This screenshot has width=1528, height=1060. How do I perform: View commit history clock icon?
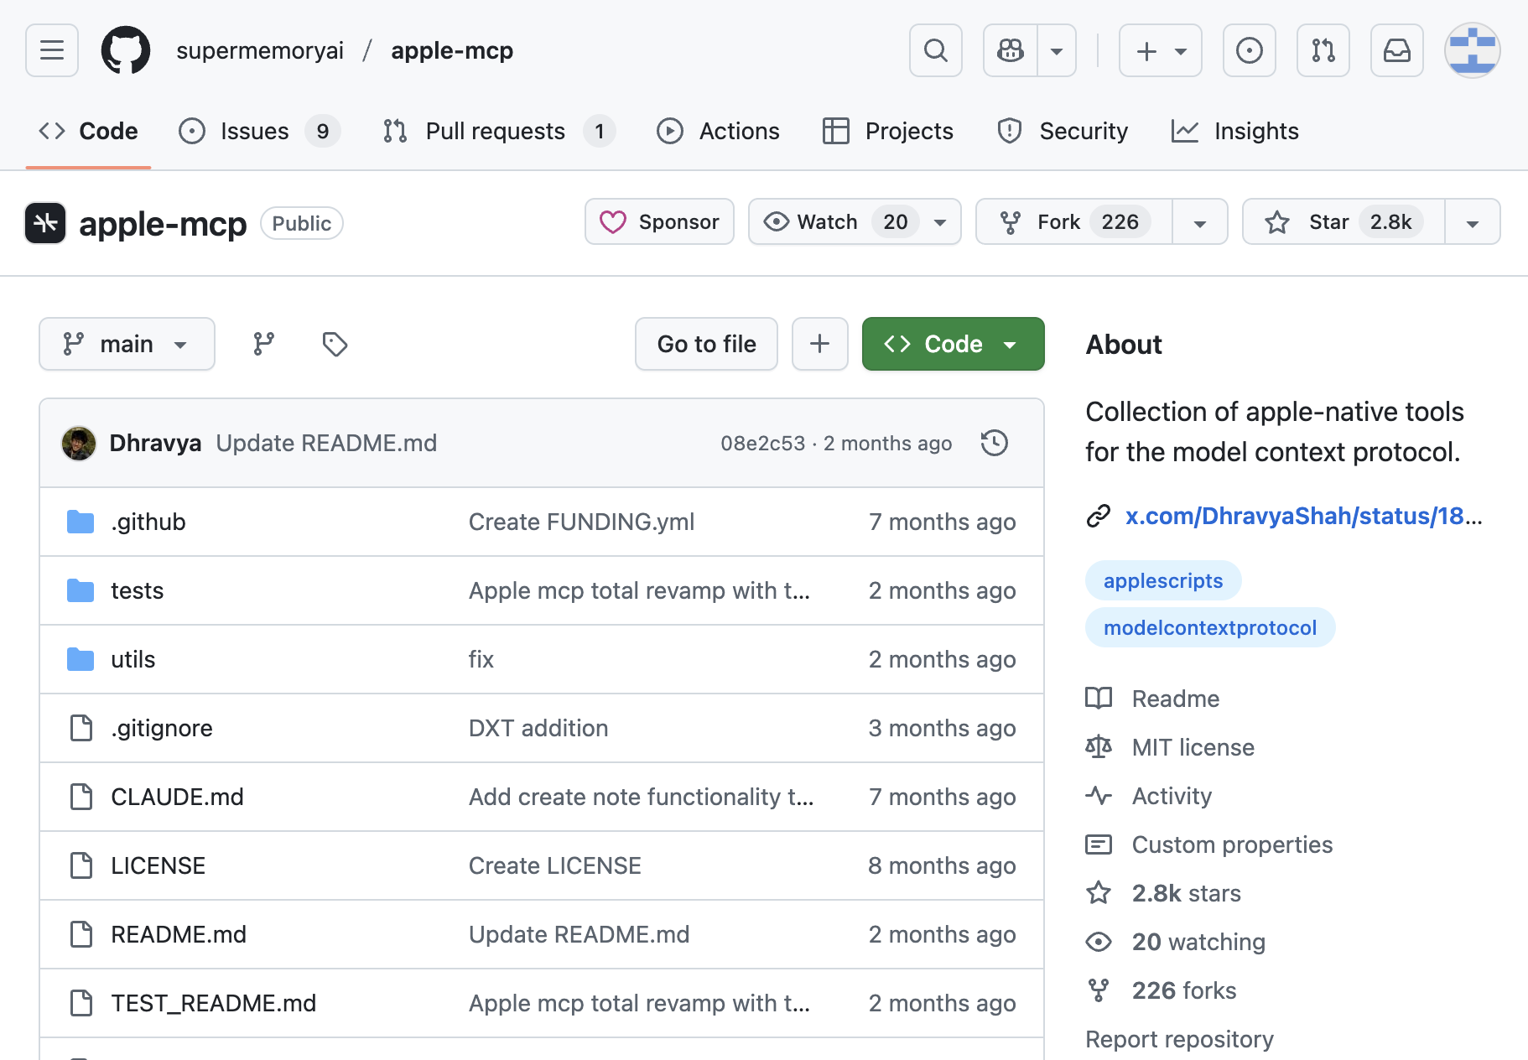click(x=994, y=443)
